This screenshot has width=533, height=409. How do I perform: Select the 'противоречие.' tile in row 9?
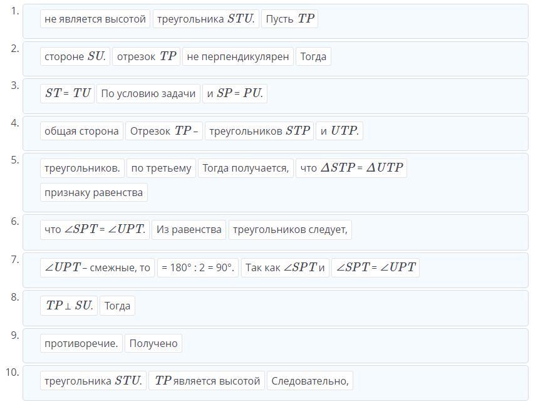pos(81,343)
